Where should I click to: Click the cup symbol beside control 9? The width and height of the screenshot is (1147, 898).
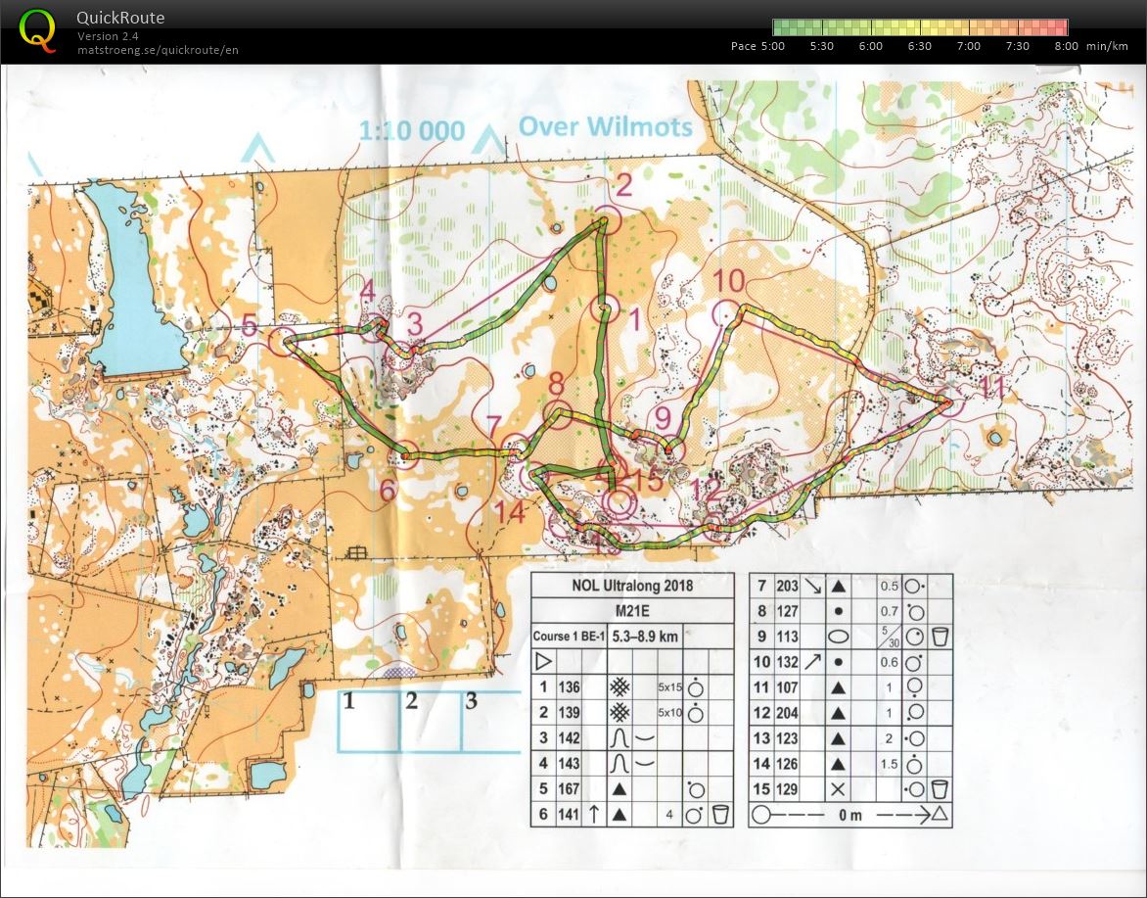pyautogui.click(x=941, y=635)
